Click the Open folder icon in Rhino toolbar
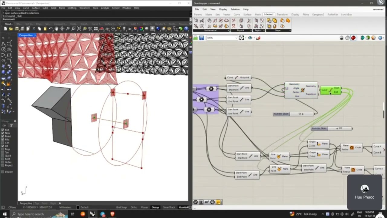The height and width of the screenshot is (218, 387). pyautogui.click(x=11, y=29)
